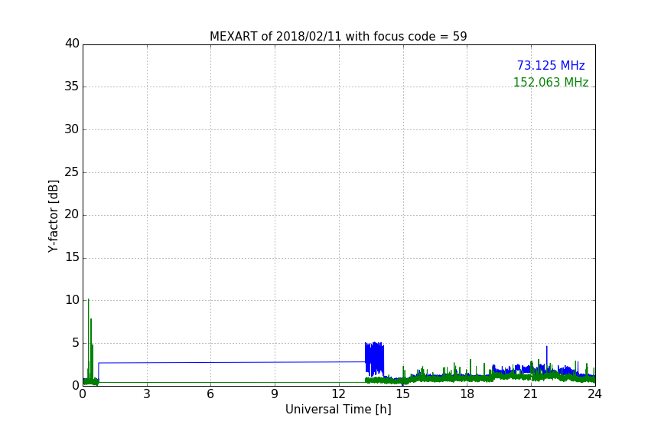The height and width of the screenshot is (441, 661).
Task: Click the y-axis tick label '20'
Action: click(72, 215)
